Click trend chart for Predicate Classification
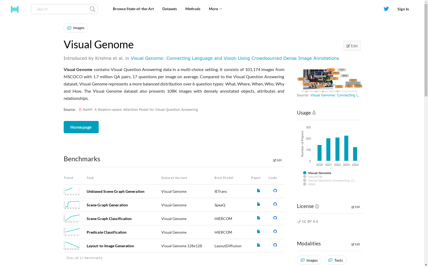 72,232
